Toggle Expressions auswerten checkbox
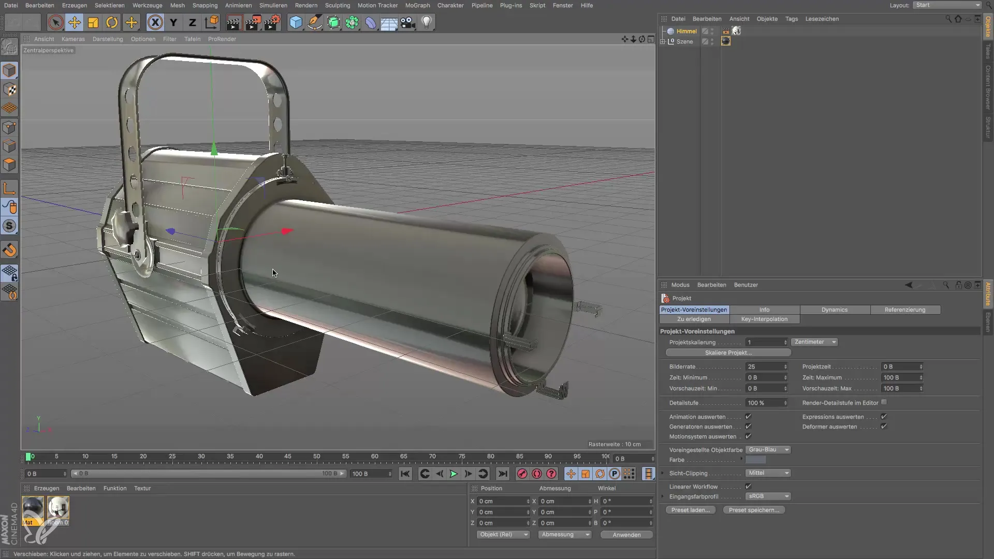Screen dimensions: 994x559 tap(884, 417)
